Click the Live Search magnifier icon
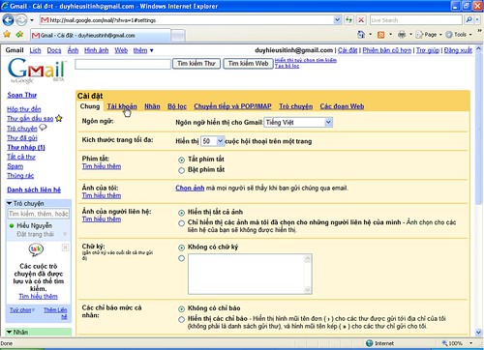484x350 pixels. [469, 20]
